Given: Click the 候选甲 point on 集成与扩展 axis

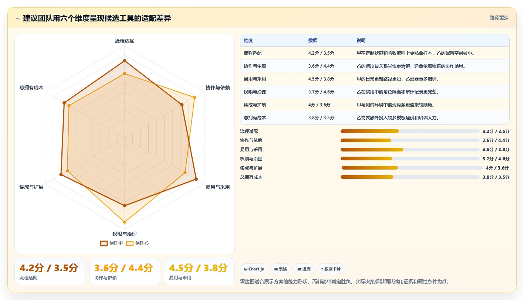Looking at the screenshot, I should 61,174.
